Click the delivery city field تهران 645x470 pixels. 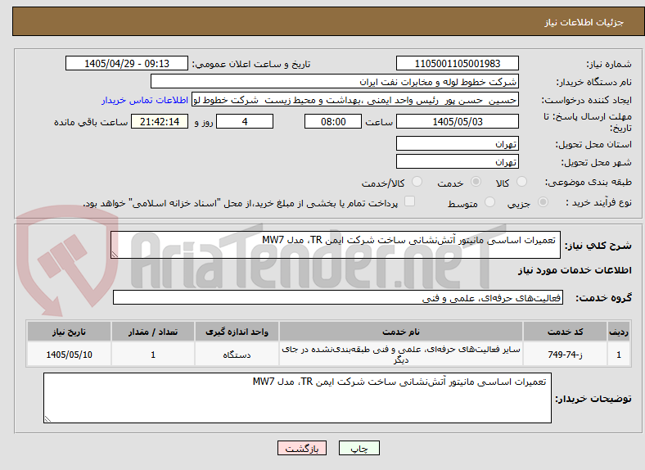pyautogui.click(x=458, y=162)
